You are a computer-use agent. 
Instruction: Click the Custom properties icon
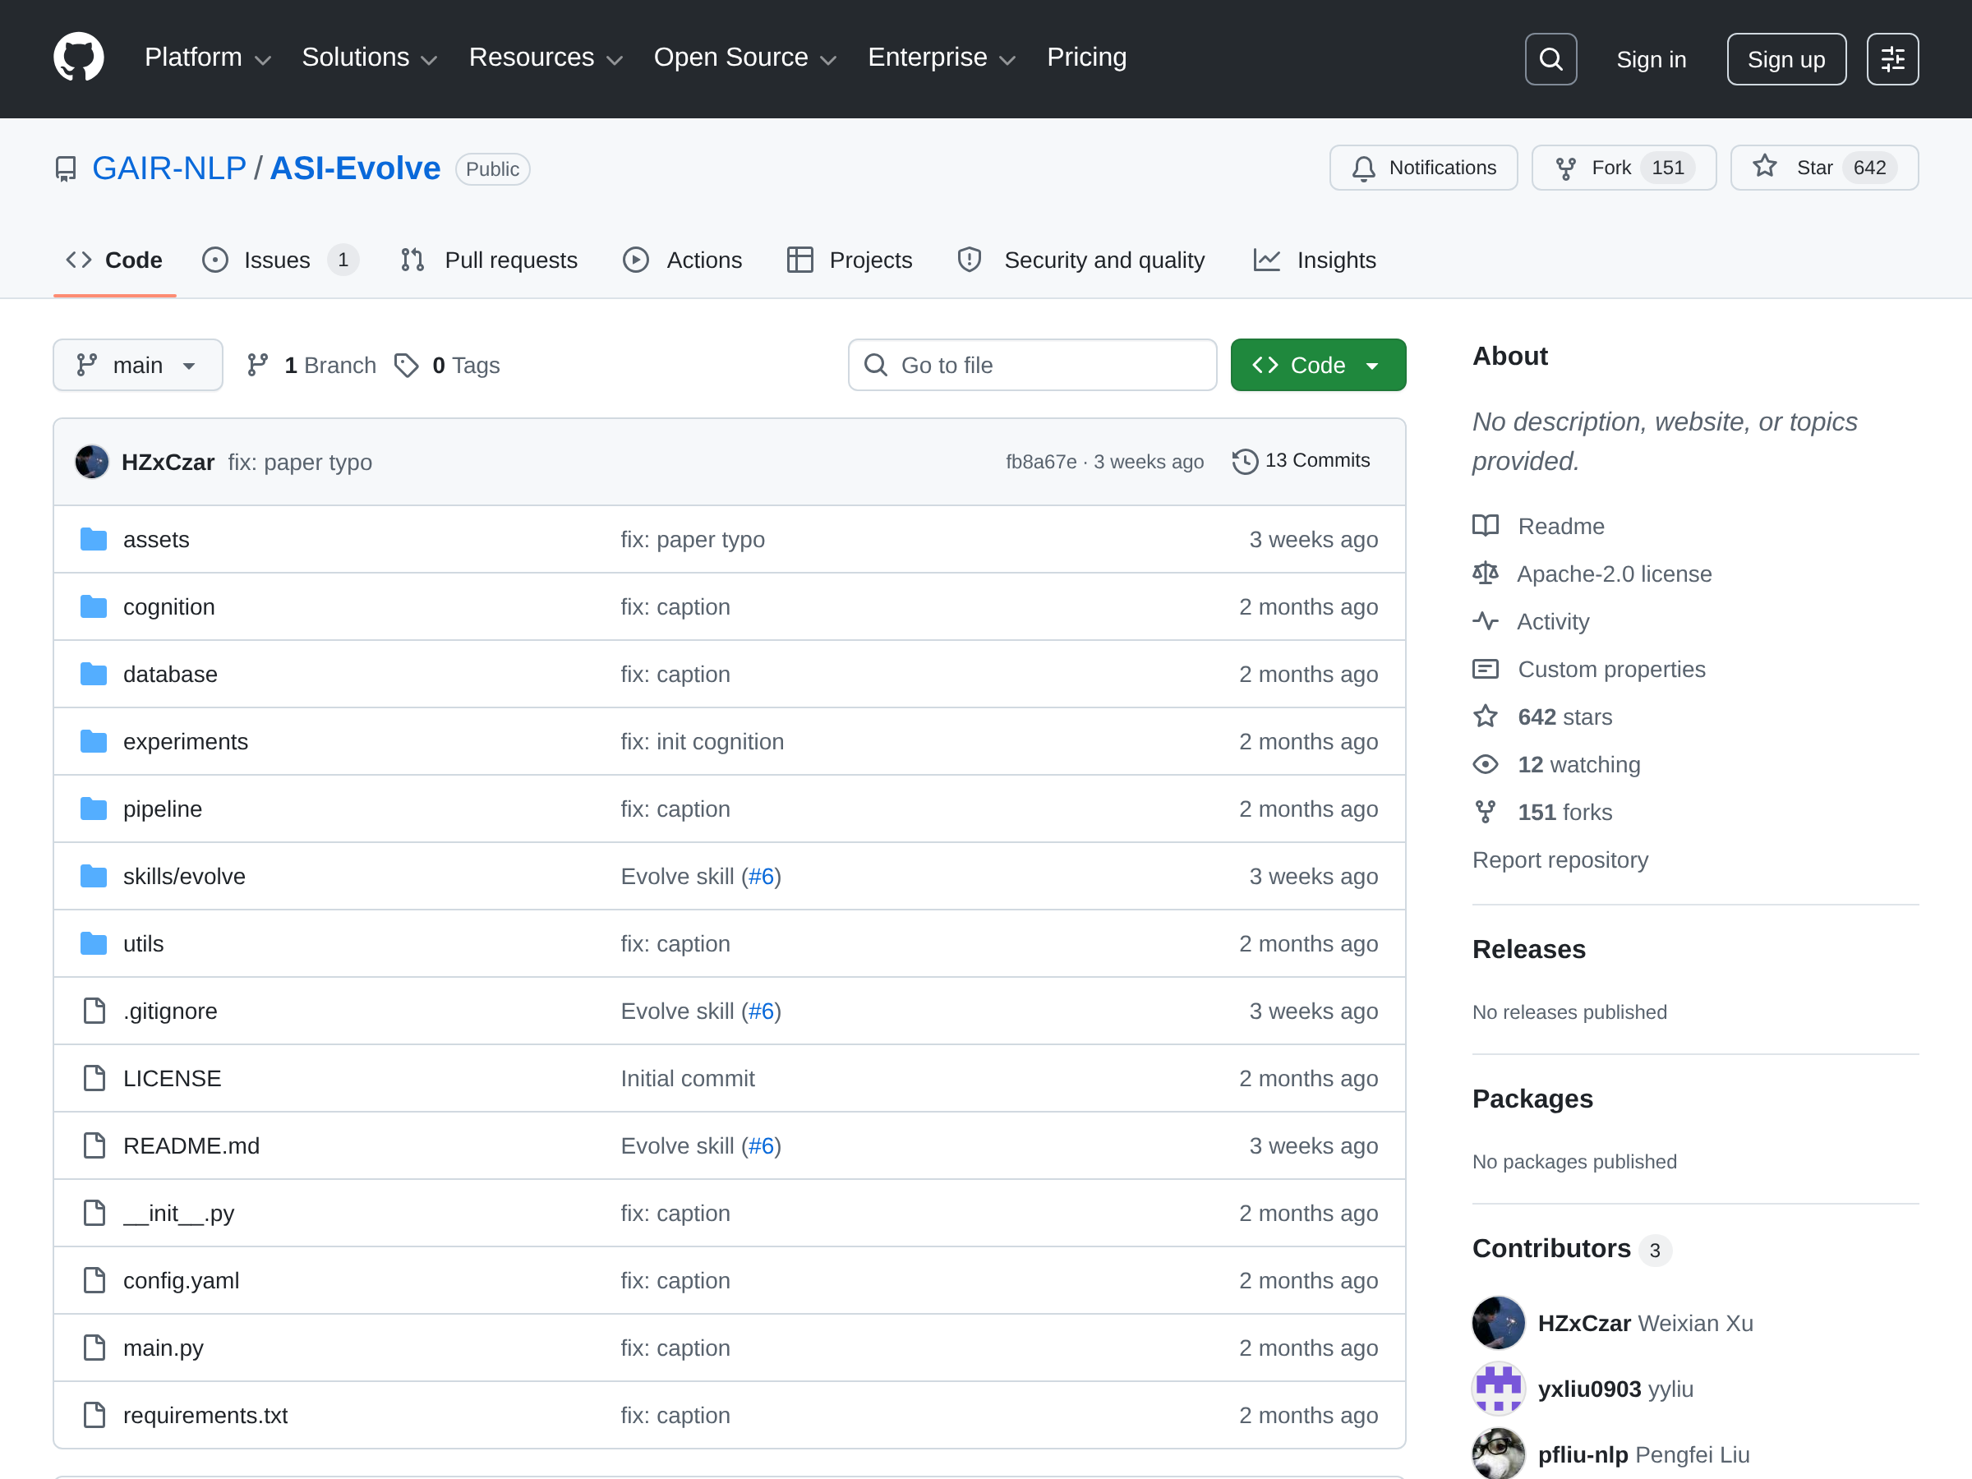(1486, 669)
